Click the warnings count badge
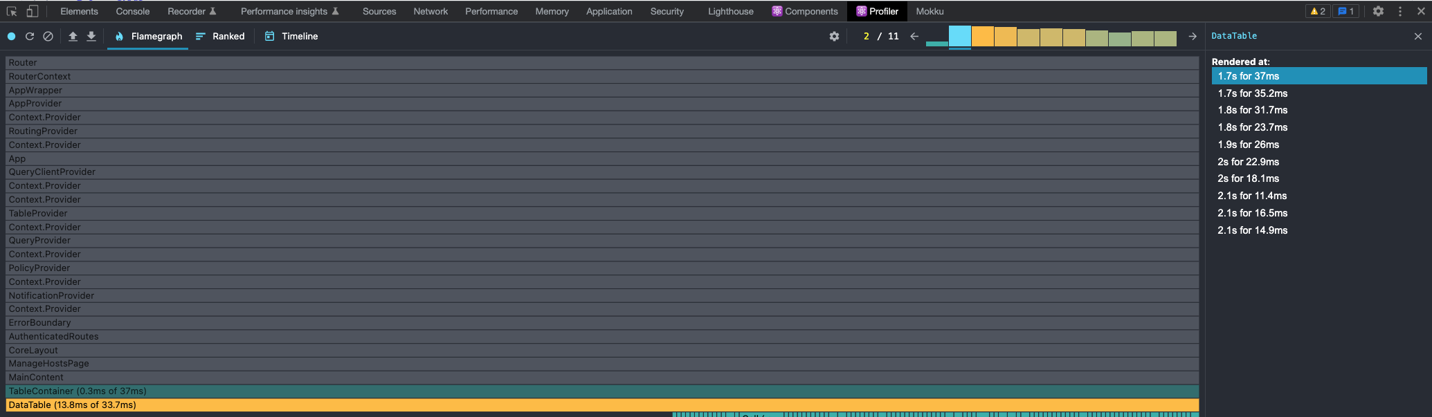 (x=1318, y=11)
